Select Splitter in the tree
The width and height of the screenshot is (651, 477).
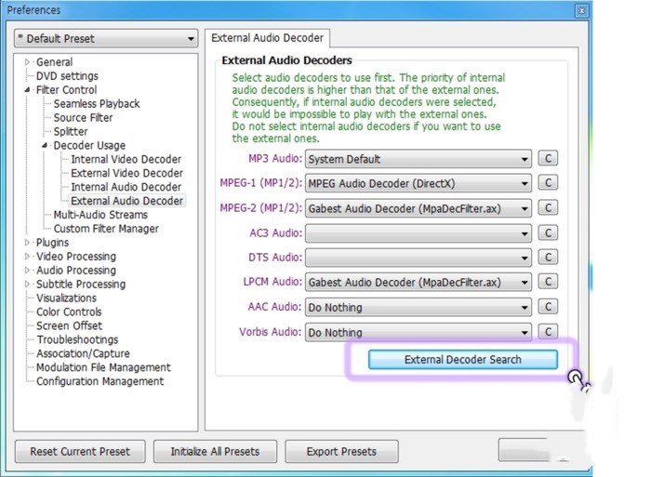pyautogui.click(x=71, y=132)
